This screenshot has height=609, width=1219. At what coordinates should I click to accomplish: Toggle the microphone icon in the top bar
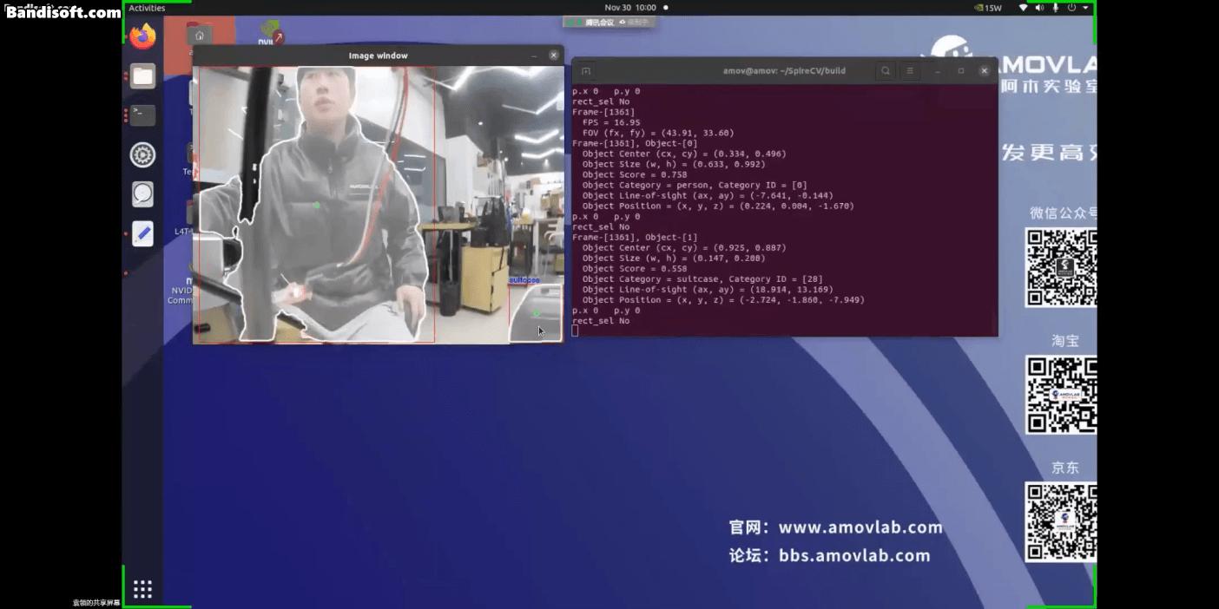pos(1057,7)
